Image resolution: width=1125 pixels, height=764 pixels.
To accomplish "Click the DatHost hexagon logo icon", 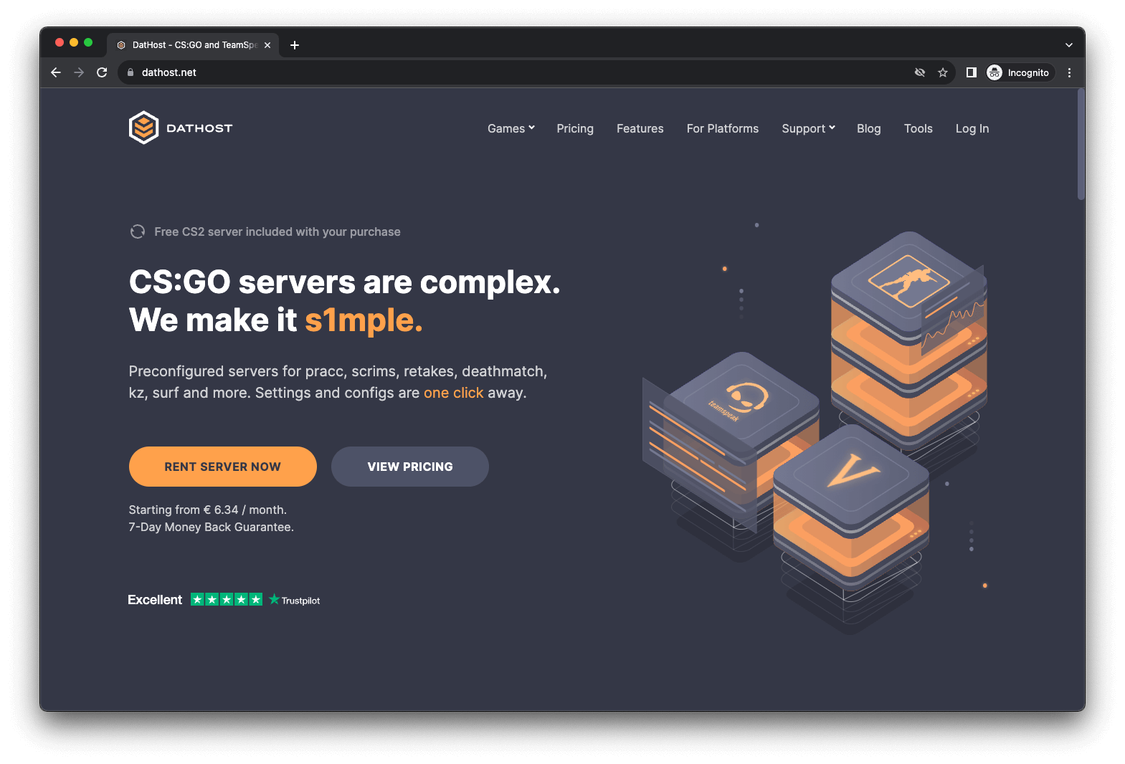I will 143,128.
